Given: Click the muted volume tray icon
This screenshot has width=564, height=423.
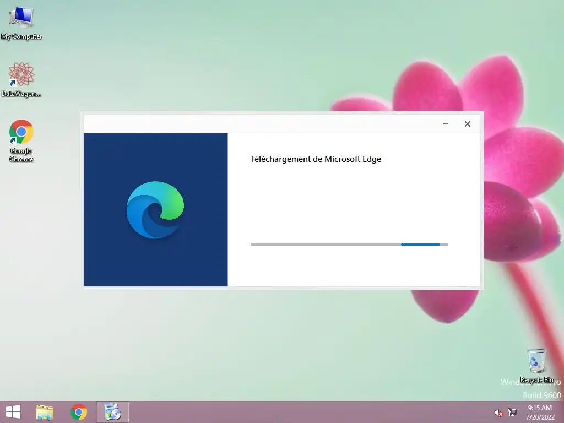Looking at the screenshot, I should [x=498, y=413].
